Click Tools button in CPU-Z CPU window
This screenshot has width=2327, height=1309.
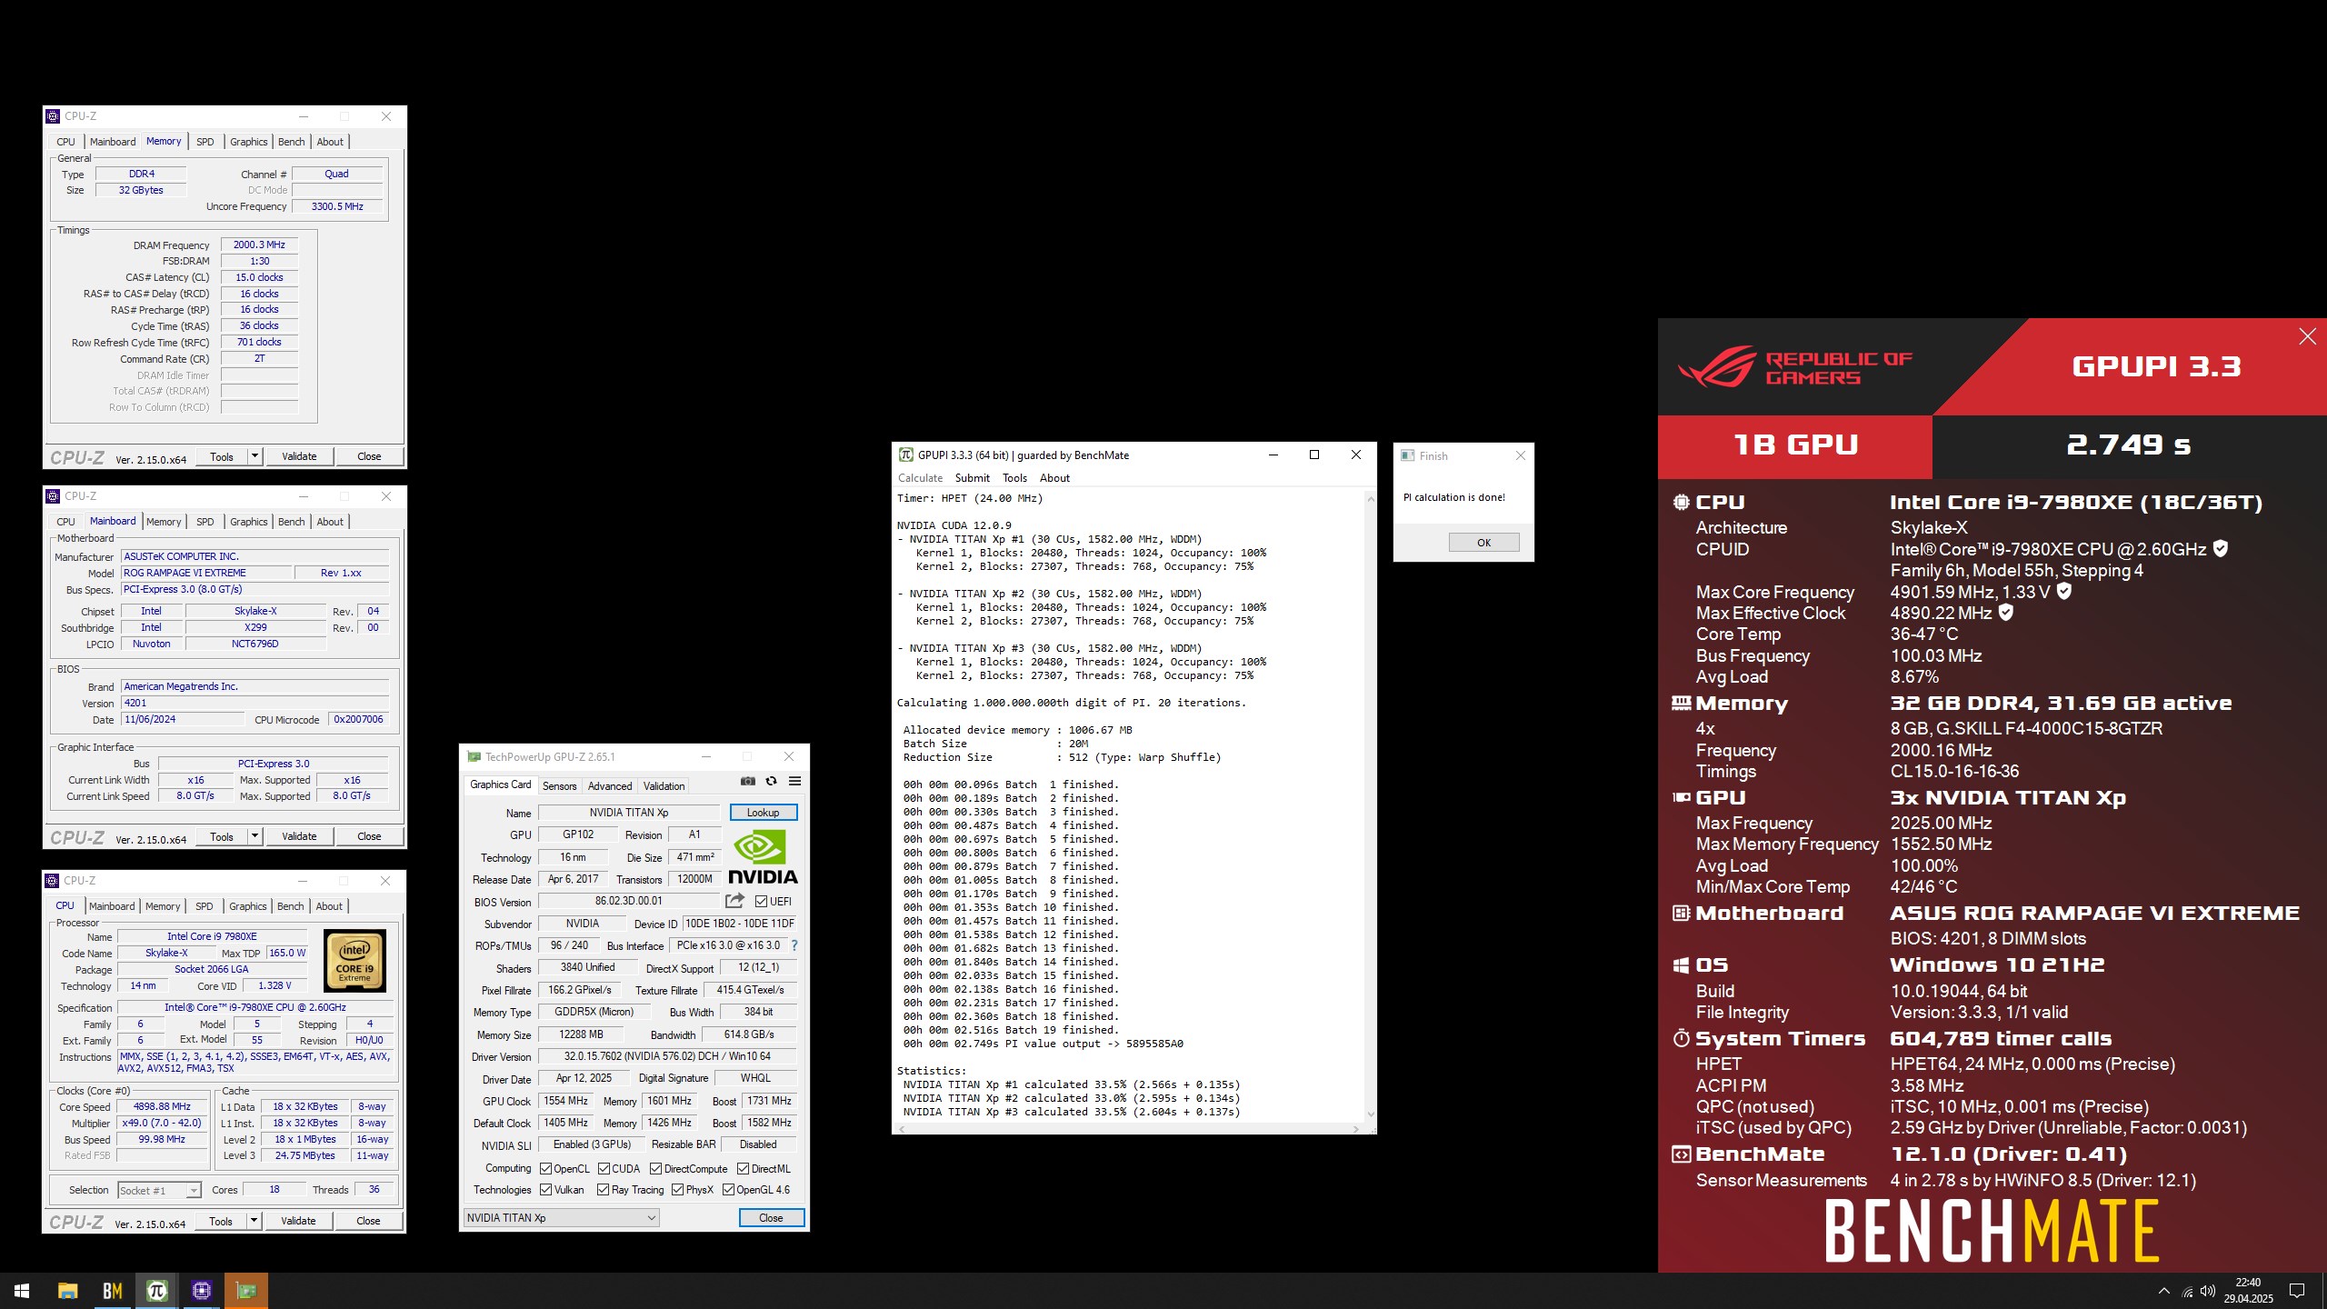[x=221, y=1221]
